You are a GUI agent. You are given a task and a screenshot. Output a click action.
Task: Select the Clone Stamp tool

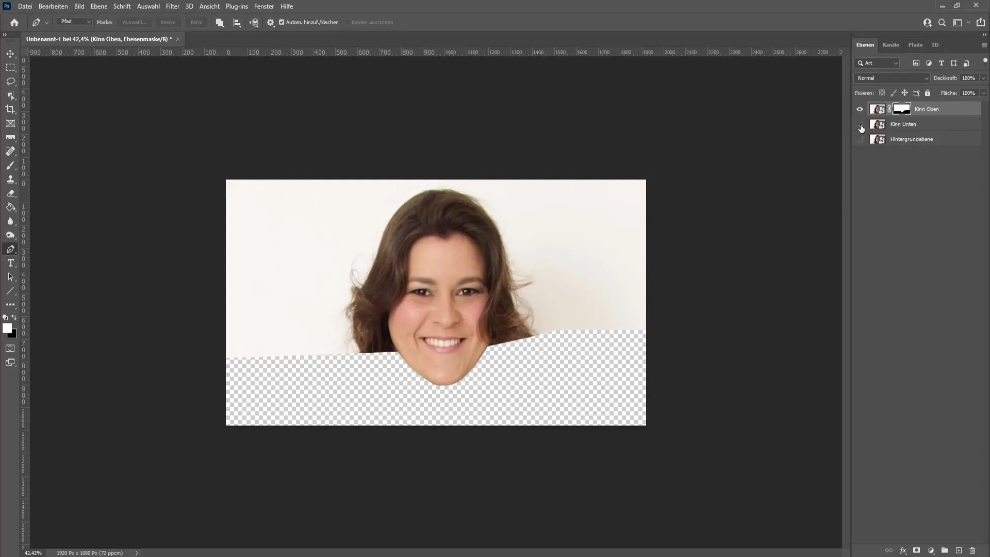10,180
